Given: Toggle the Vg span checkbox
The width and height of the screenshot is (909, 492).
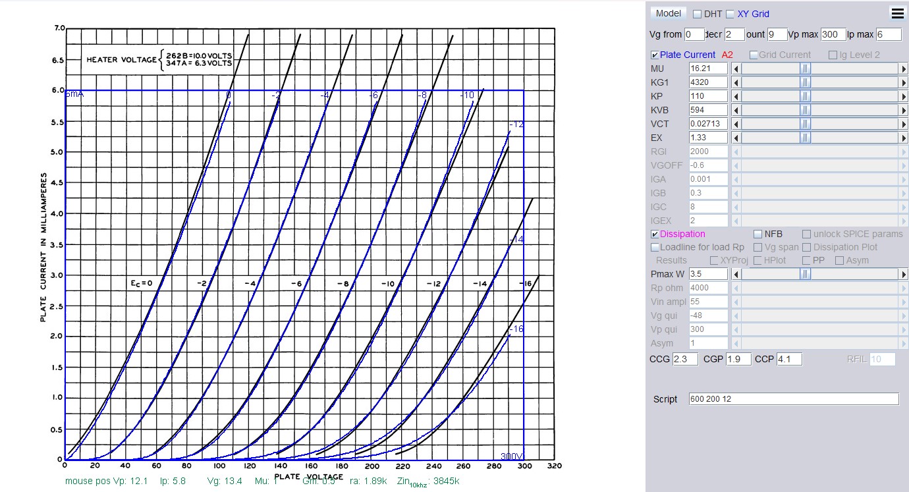Looking at the screenshot, I should point(757,247).
